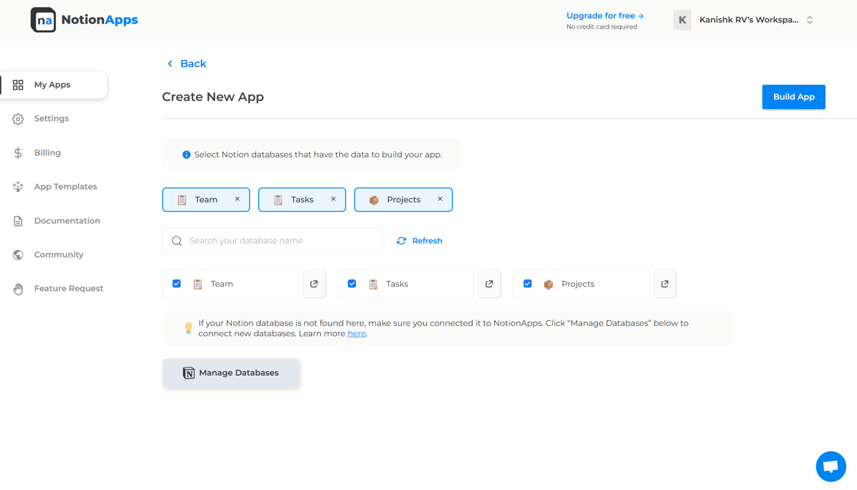
Task: Click the Tasks selected database chip
Action: [x=302, y=200]
